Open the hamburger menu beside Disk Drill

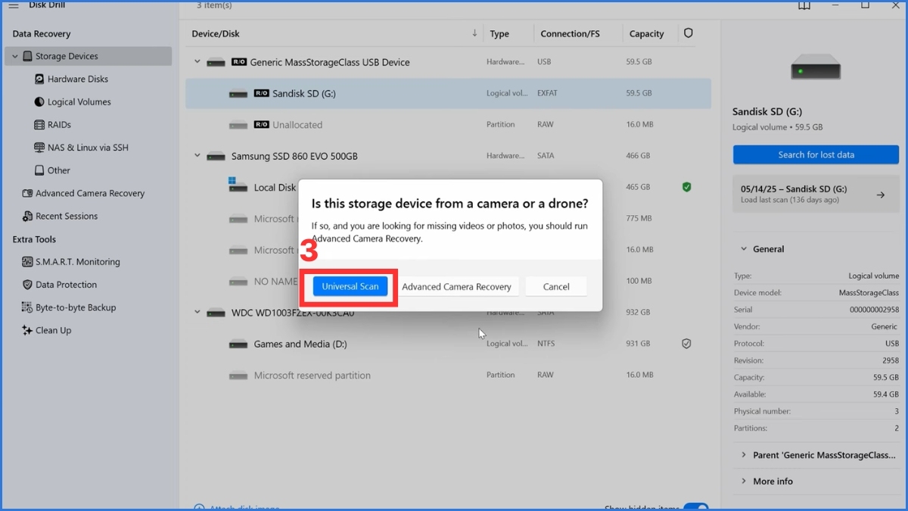14,5
